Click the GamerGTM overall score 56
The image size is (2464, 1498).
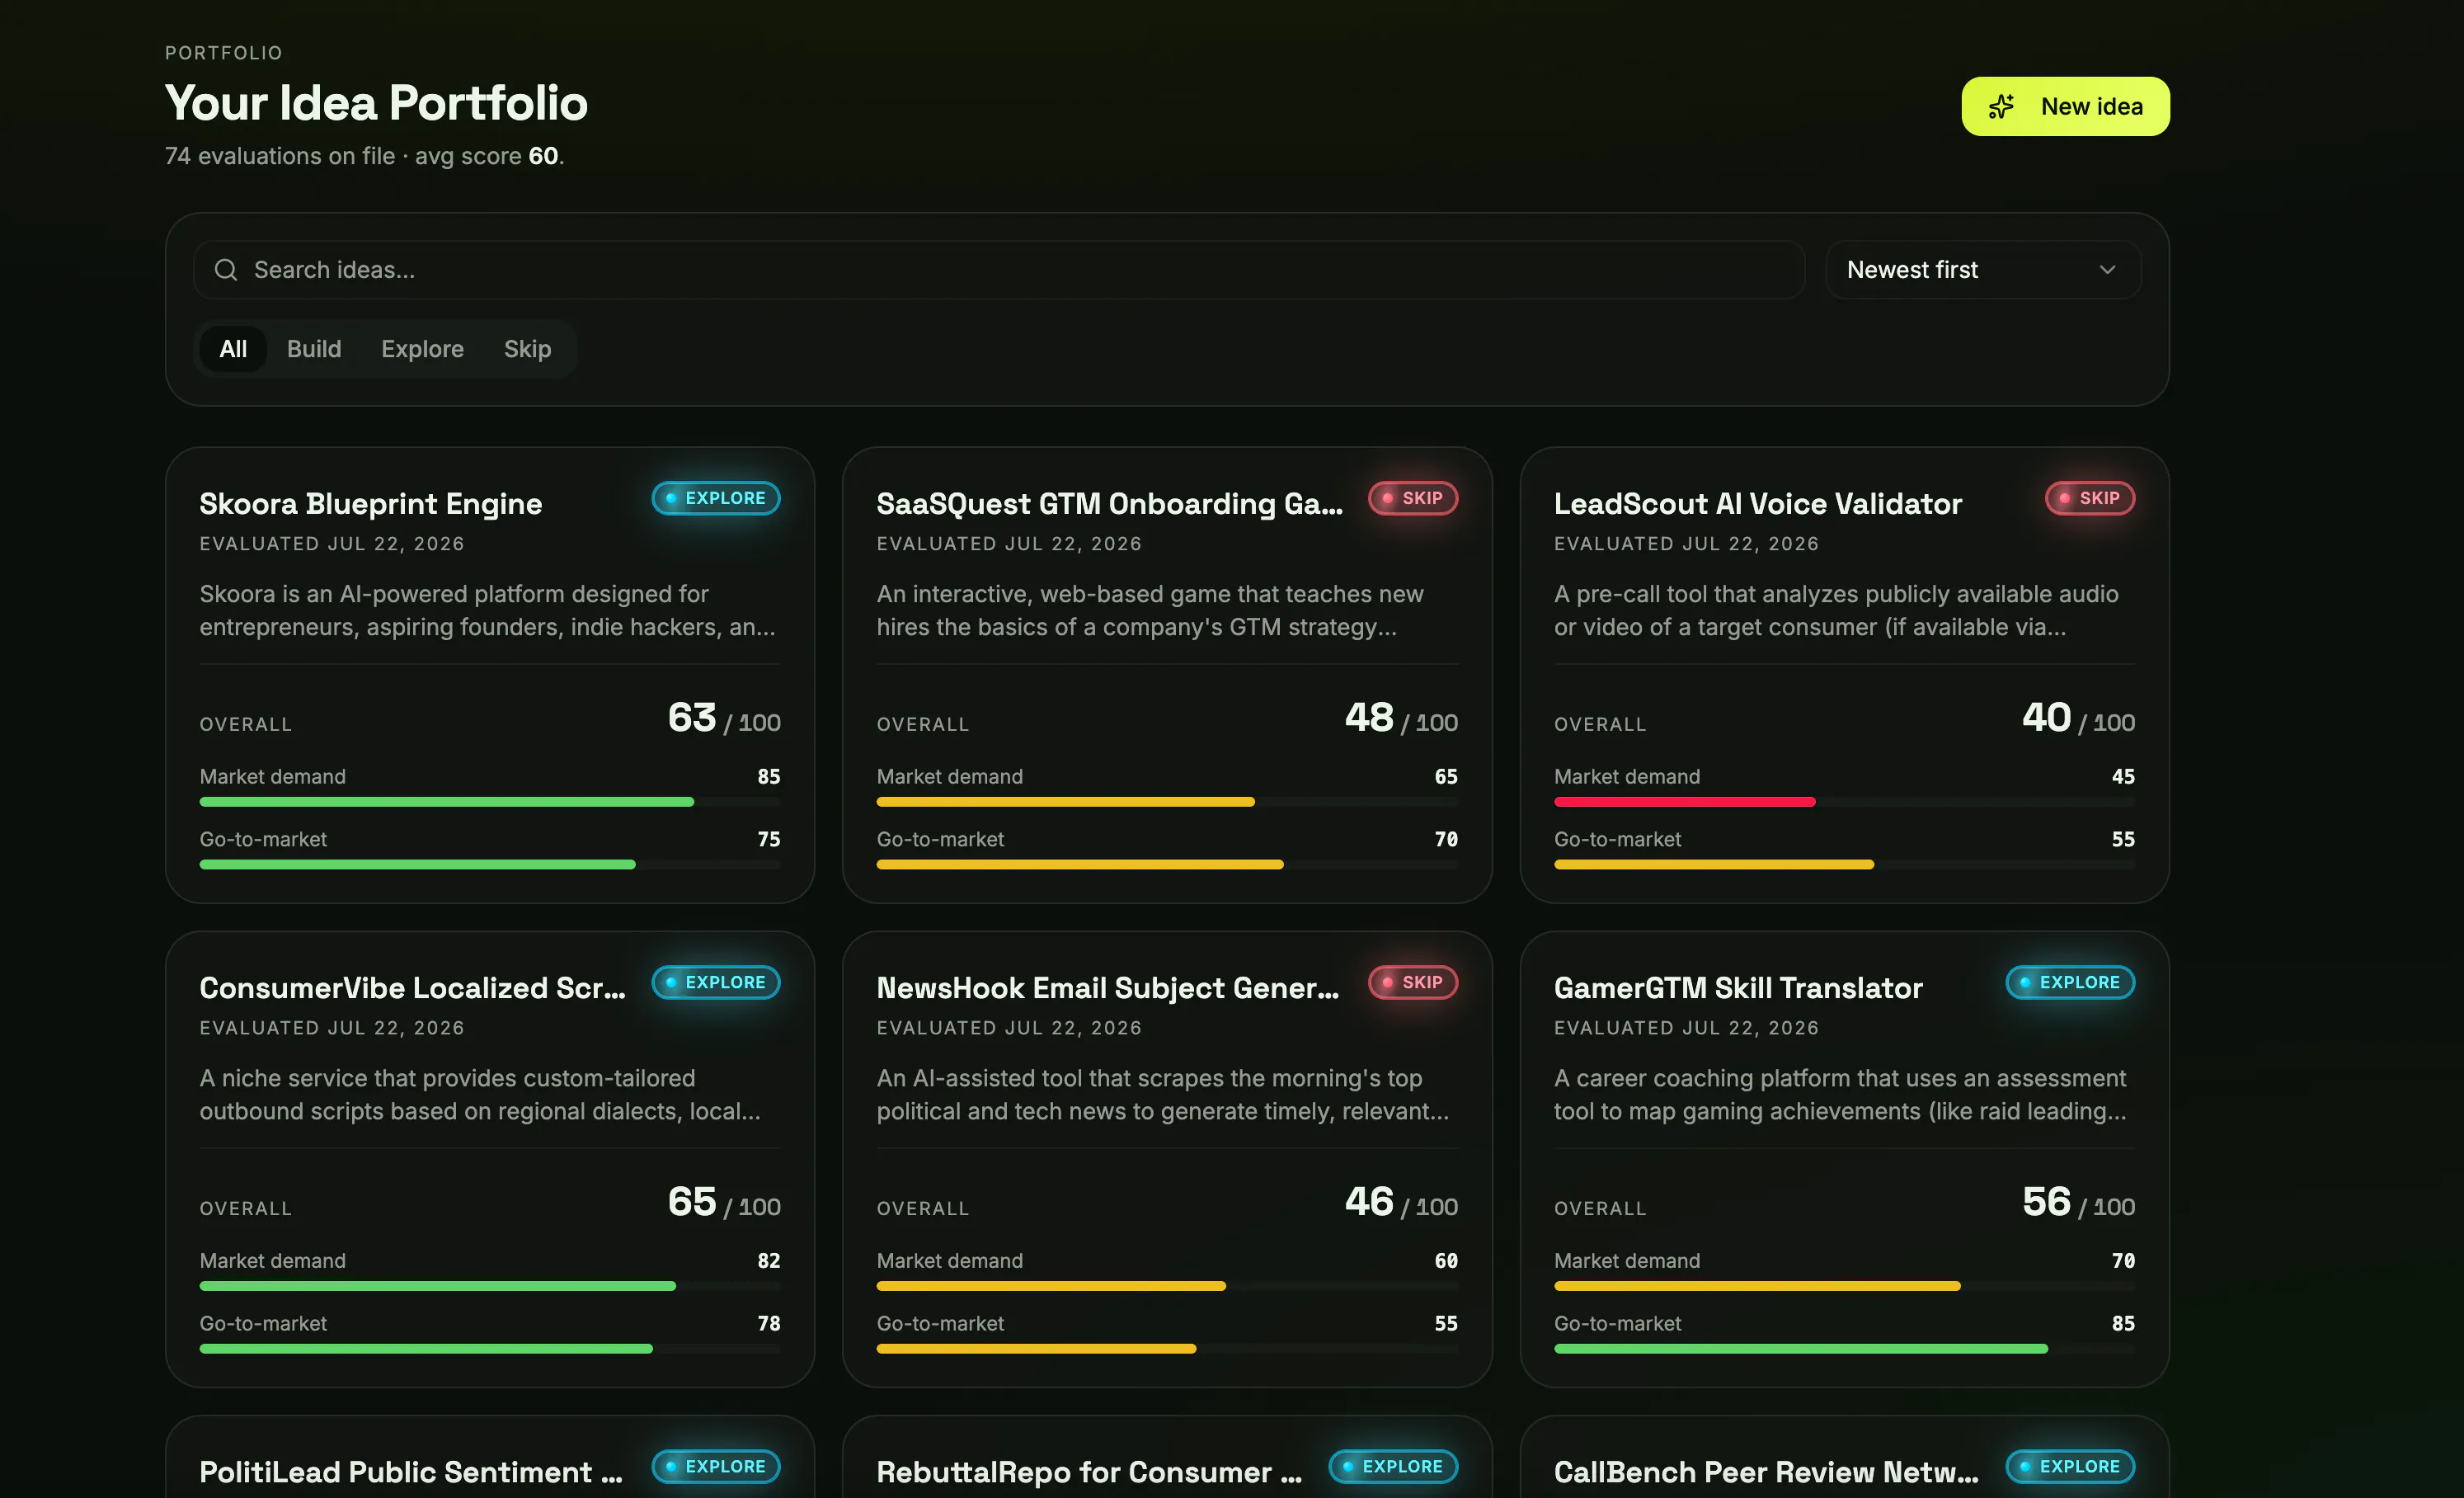point(2046,1201)
